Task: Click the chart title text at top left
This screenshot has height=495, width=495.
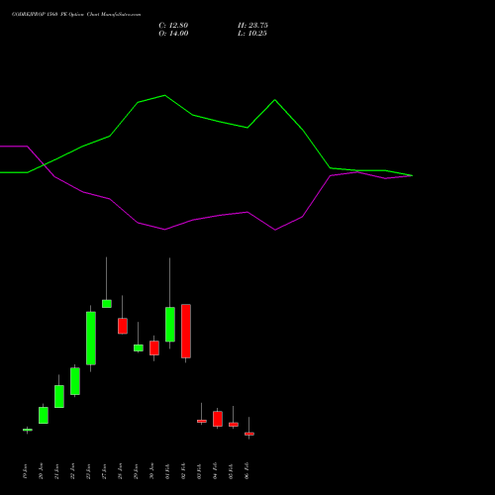Action: coord(76,15)
